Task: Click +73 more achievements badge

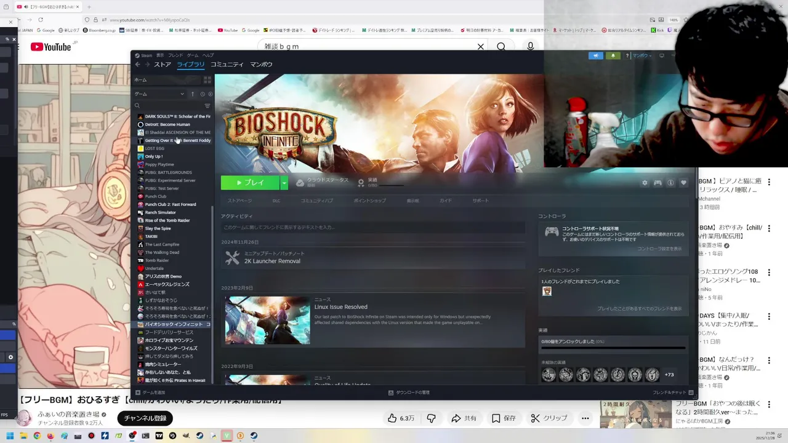Action: pos(669,375)
